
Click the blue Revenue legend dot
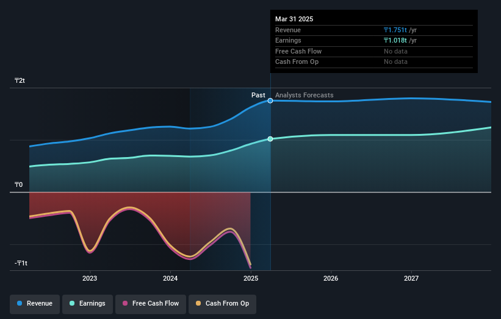(x=20, y=303)
